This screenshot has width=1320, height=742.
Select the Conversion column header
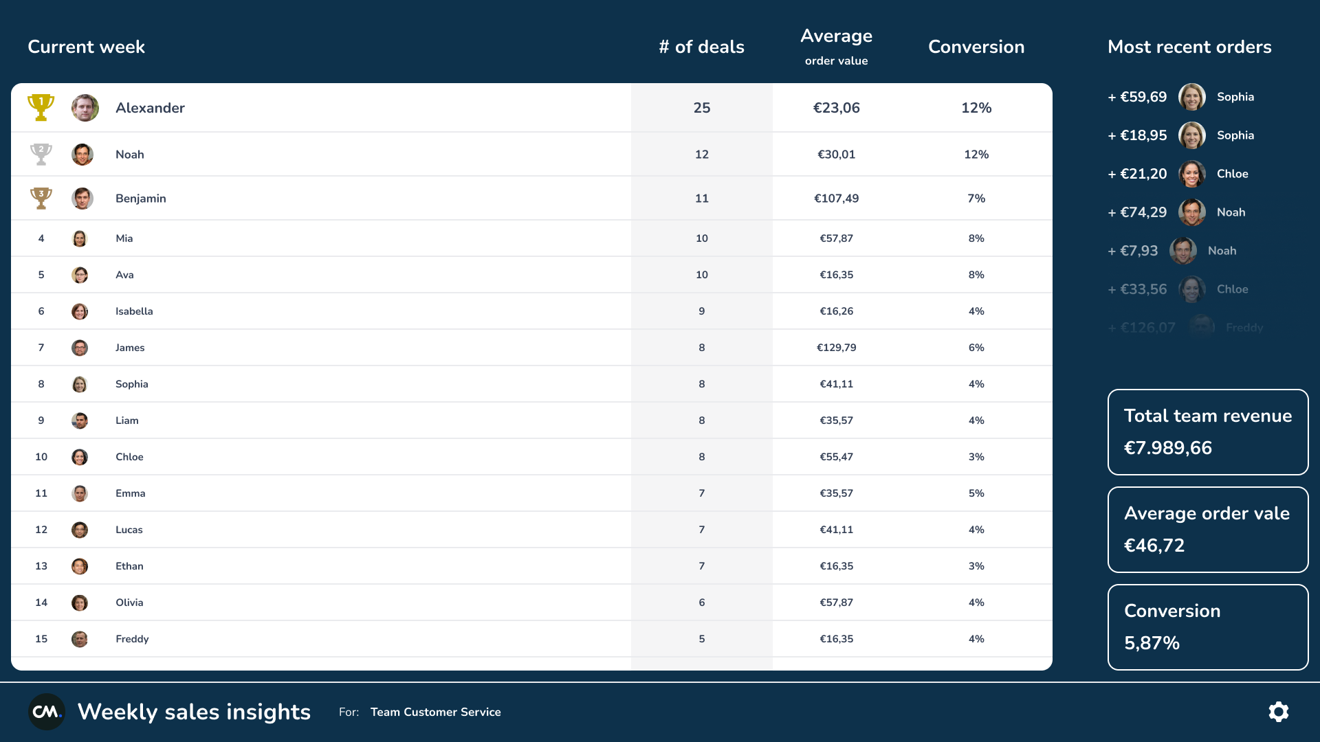(x=976, y=47)
